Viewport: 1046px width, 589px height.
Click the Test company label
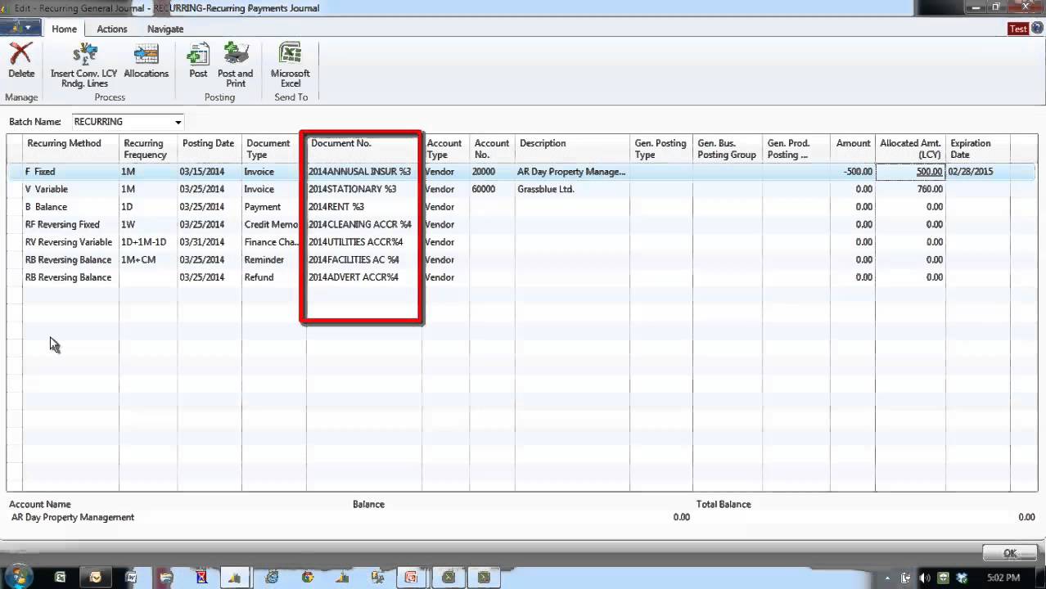pos(1018,29)
